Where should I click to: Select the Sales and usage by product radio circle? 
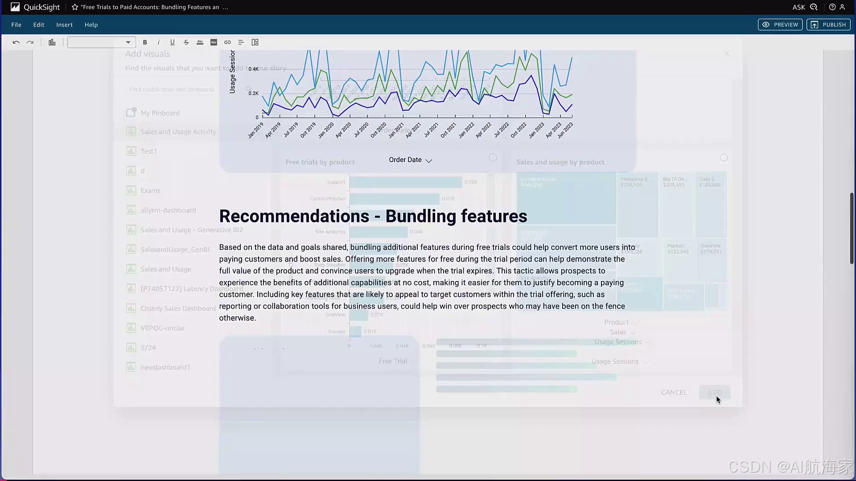(724, 158)
